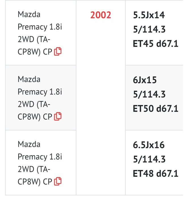Screen dimensions: 185x199
Task: Click the 6.5Jx16 rim size
Action: [x=149, y=145]
